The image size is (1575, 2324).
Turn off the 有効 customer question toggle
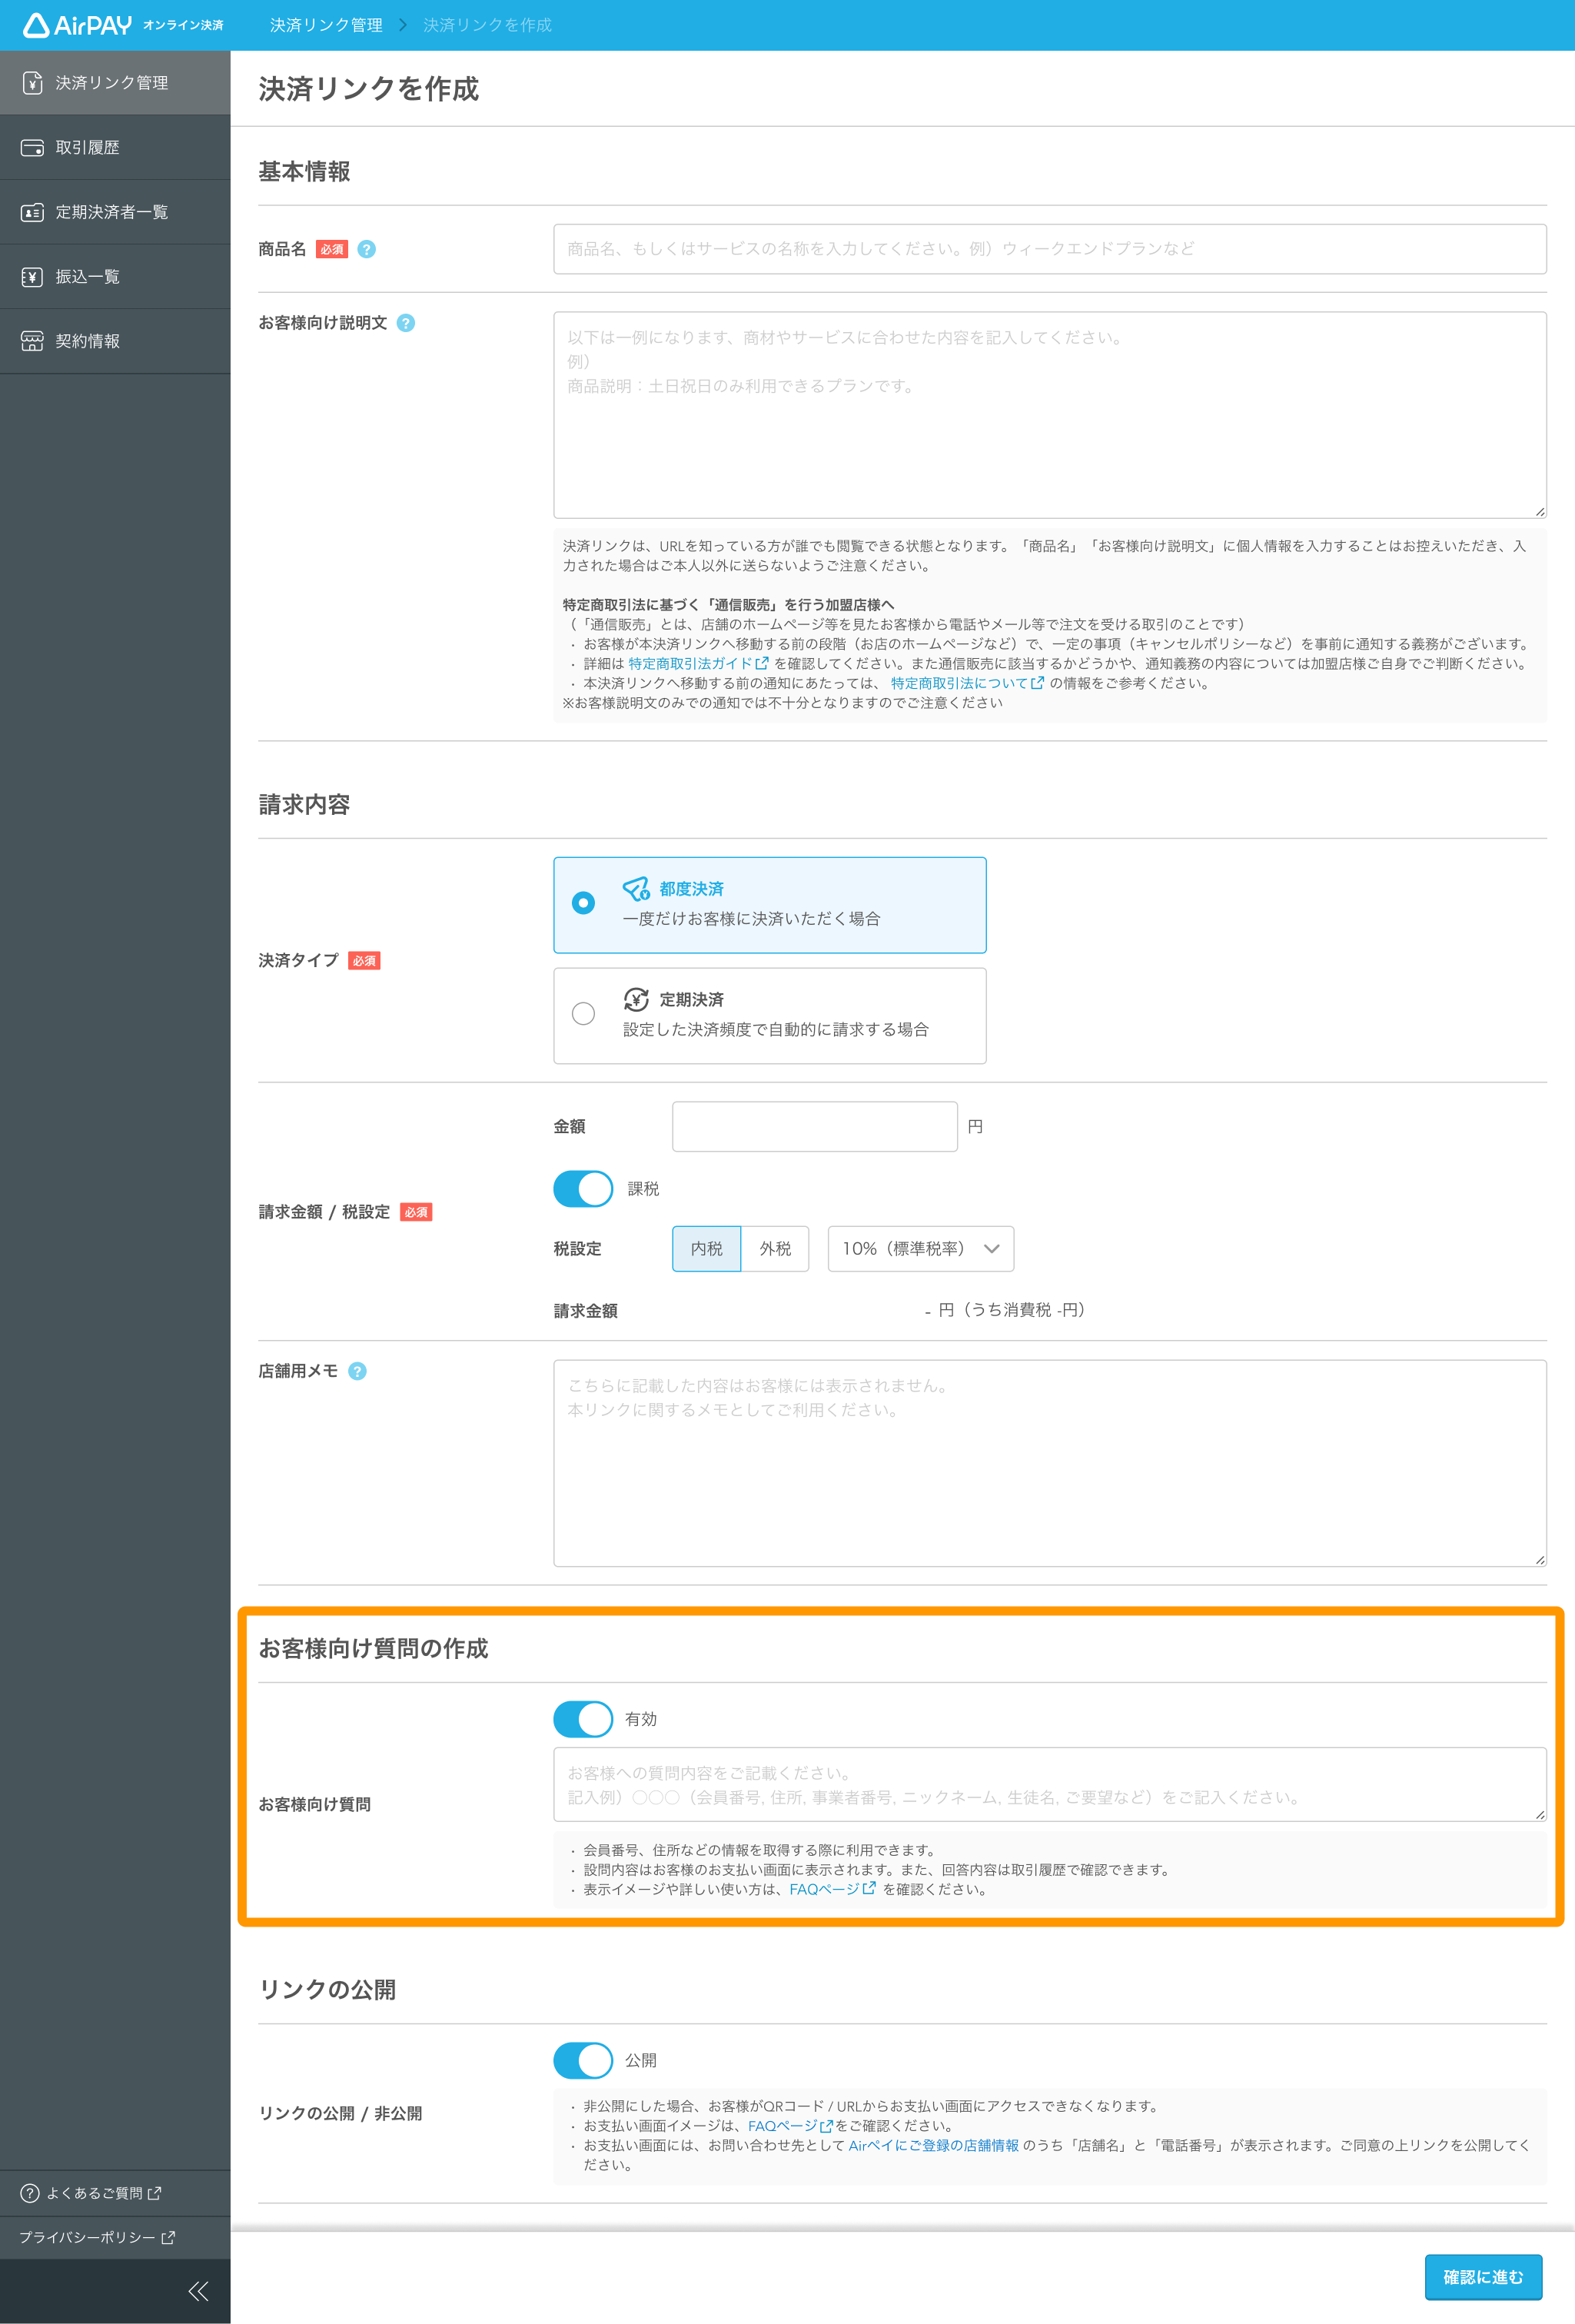[x=583, y=1719]
